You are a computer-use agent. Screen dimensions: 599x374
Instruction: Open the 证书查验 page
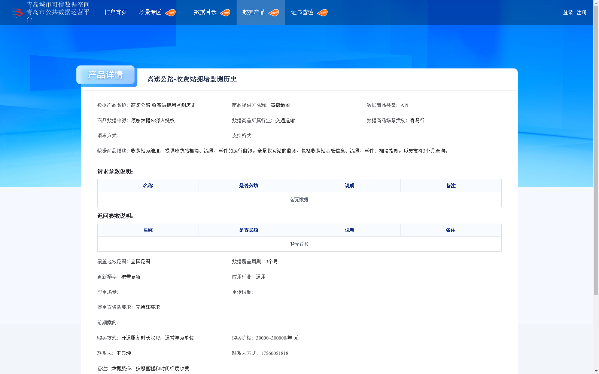tap(303, 12)
